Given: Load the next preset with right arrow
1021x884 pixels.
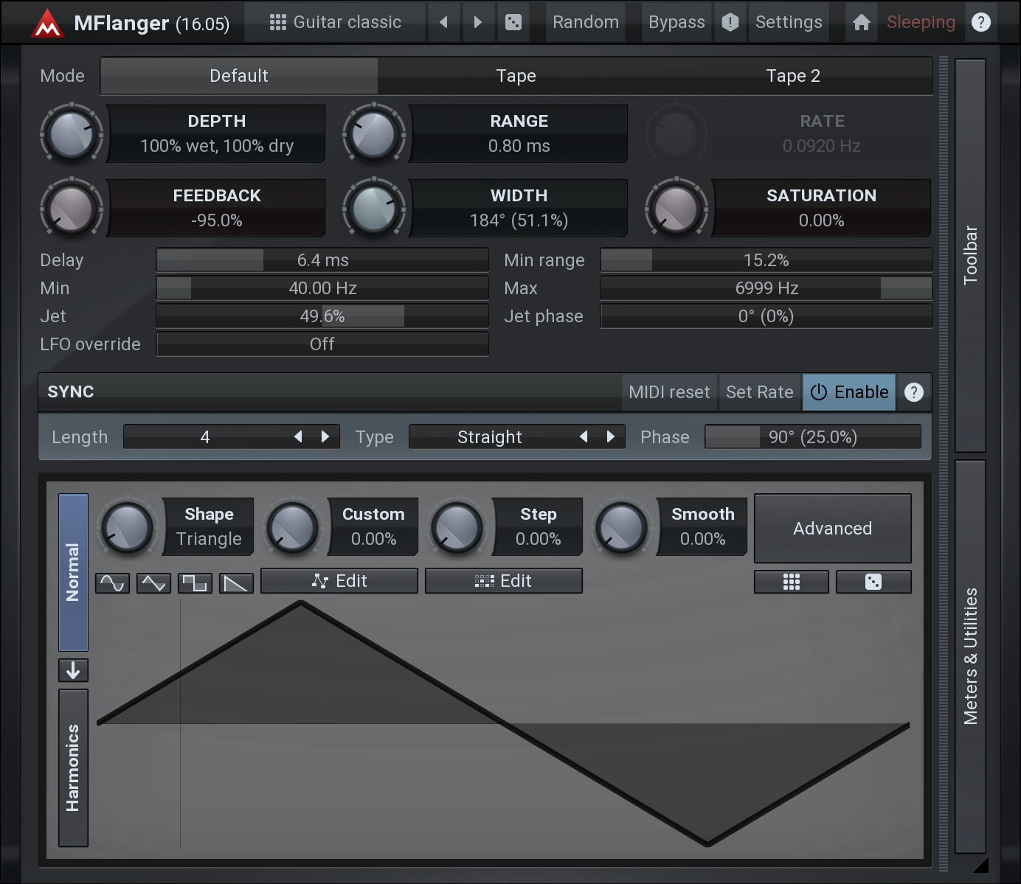Looking at the screenshot, I should click(478, 22).
